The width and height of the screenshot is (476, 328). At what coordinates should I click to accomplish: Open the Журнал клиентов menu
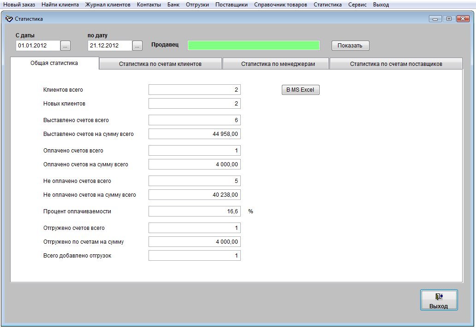click(x=107, y=5)
